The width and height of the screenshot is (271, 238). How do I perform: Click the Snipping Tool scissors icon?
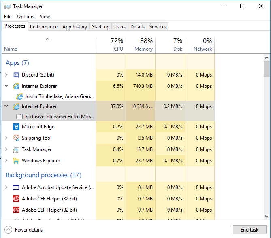tap(16, 138)
